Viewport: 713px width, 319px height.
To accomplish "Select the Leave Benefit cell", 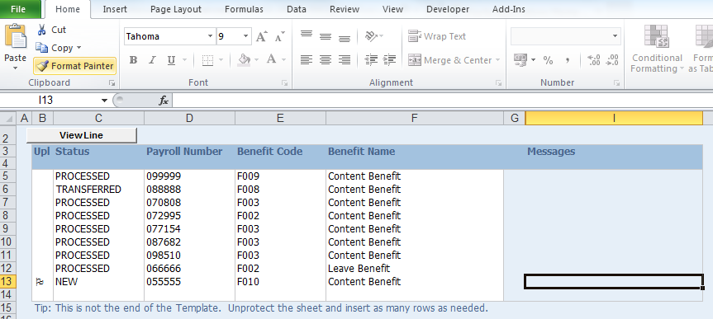I will (x=415, y=268).
